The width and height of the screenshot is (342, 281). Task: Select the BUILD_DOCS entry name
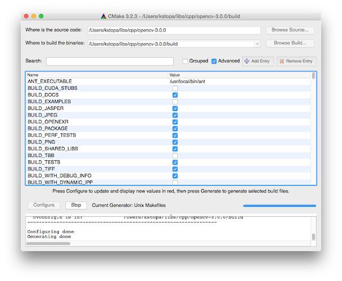(x=43, y=95)
